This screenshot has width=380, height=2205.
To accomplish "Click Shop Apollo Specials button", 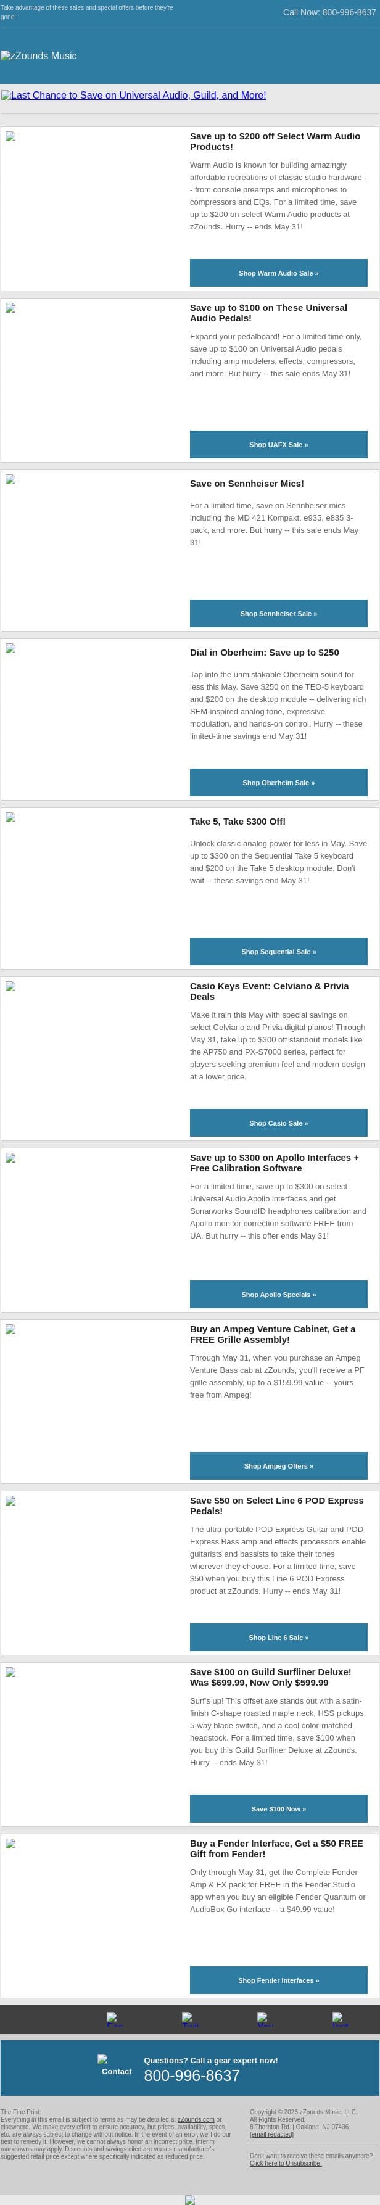I will [278, 1294].
